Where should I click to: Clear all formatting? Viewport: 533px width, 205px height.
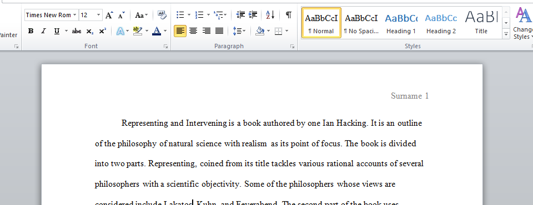pos(162,15)
